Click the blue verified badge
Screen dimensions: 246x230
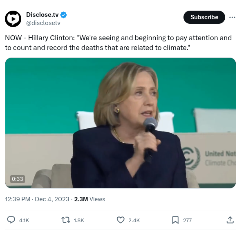[x=64, y=15]
